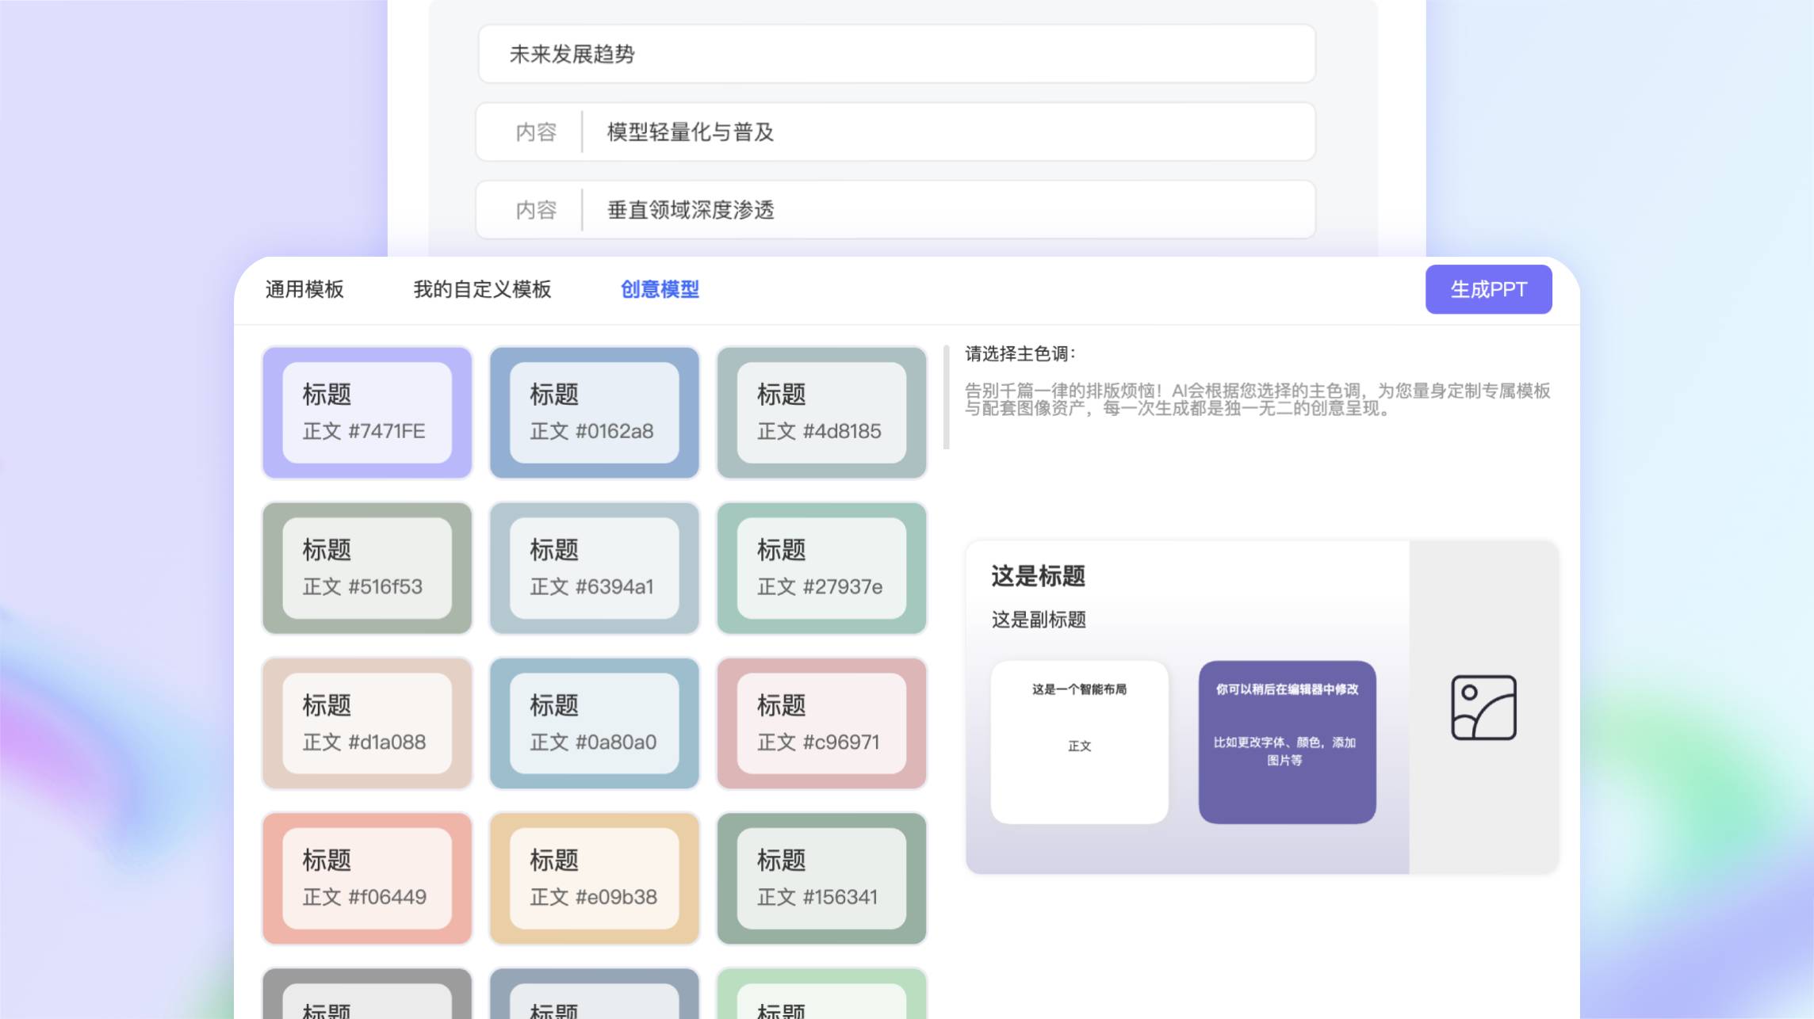Image resolution: width=1814 pixels, height=1019 pixels.
Task: Pick the #4d8185 teal-gray color swatch
Action: (821, 412)
